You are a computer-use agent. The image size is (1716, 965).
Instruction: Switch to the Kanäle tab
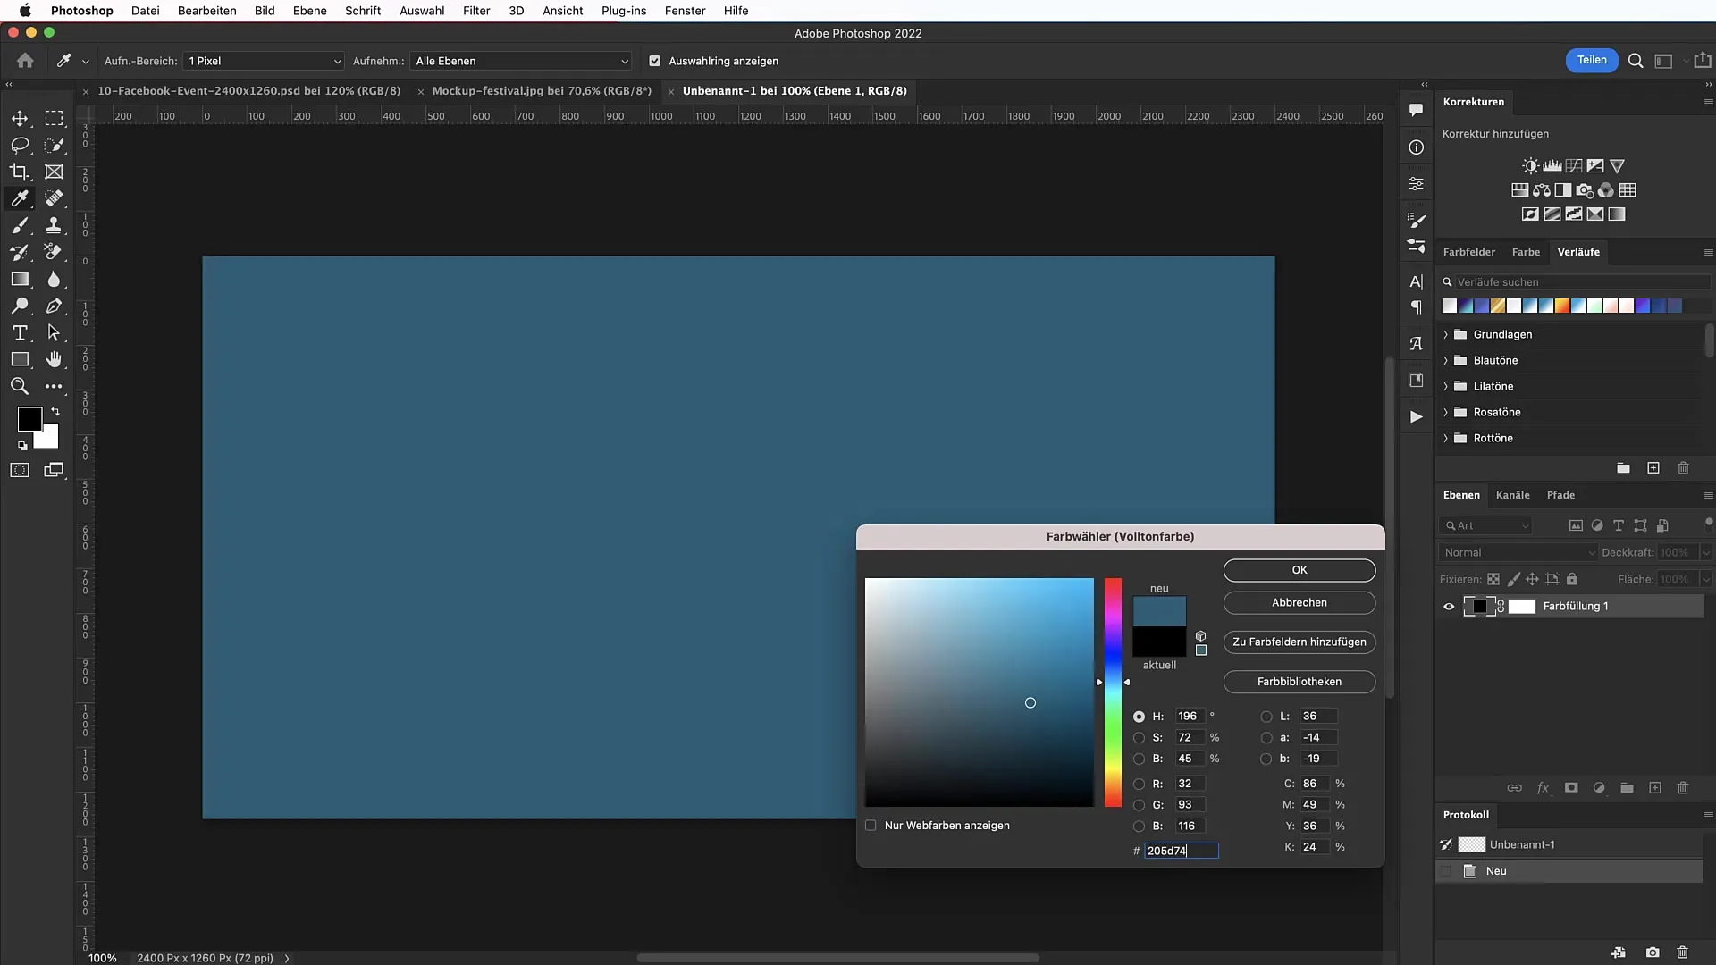(x=1512, y=494)
